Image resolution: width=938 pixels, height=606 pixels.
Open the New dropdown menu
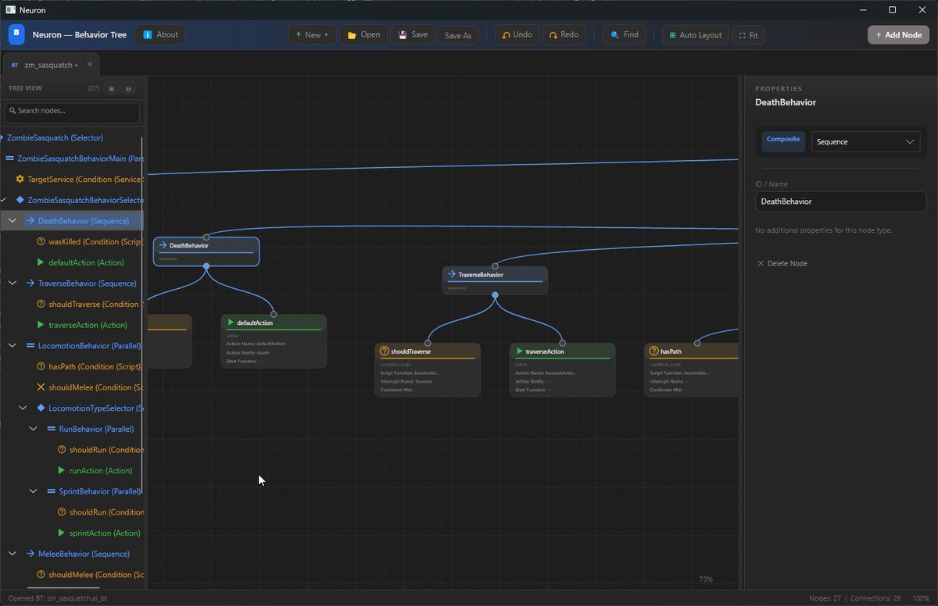coord(312,35)
